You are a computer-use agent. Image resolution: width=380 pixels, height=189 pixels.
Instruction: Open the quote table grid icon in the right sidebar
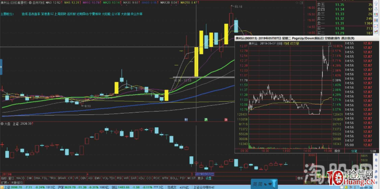click(376, 20)
